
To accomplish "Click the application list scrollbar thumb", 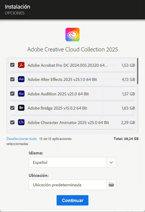I will [138, 71].
